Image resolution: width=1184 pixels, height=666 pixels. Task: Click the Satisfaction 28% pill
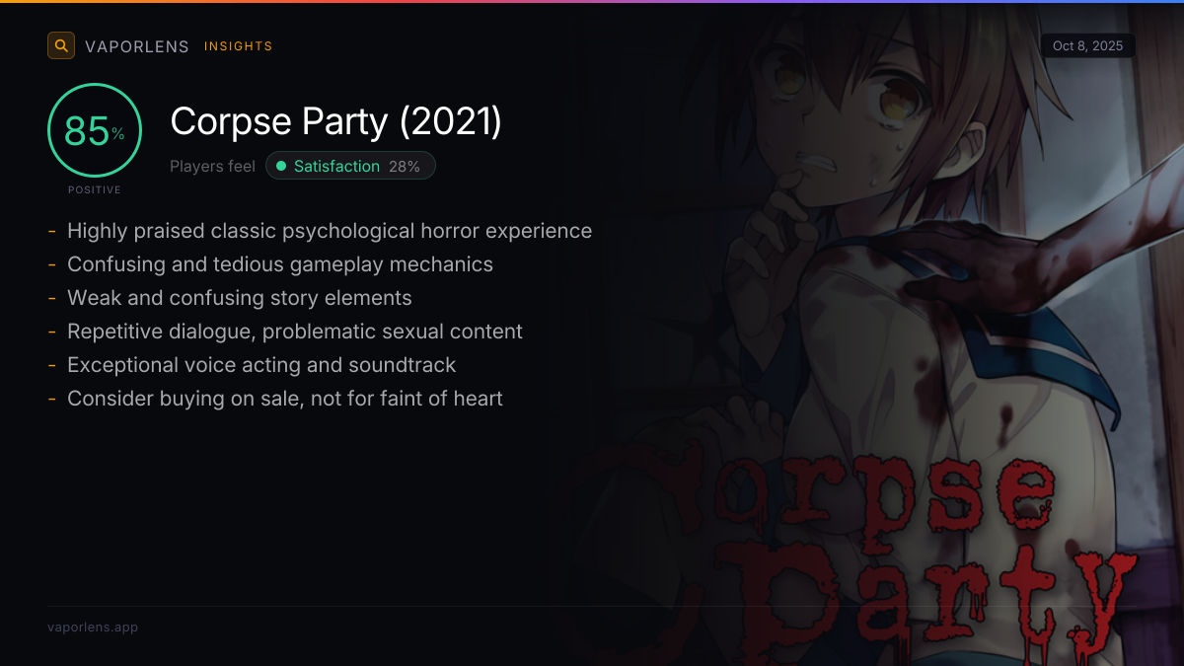pyautogui.click(x=350, y=166)
